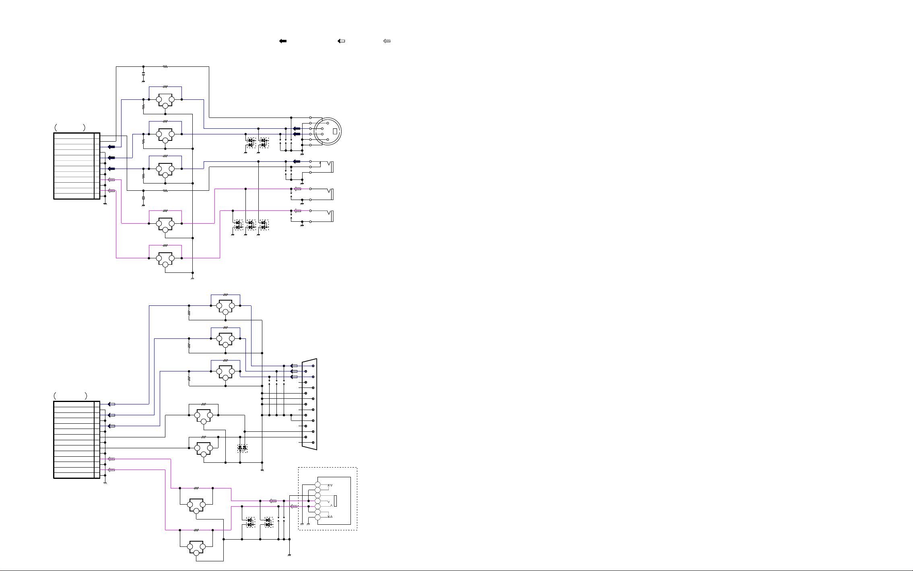Click the hatched gray legend arrow
The height and width of the screenshot is (571, 913).
(x=387, y=41)
